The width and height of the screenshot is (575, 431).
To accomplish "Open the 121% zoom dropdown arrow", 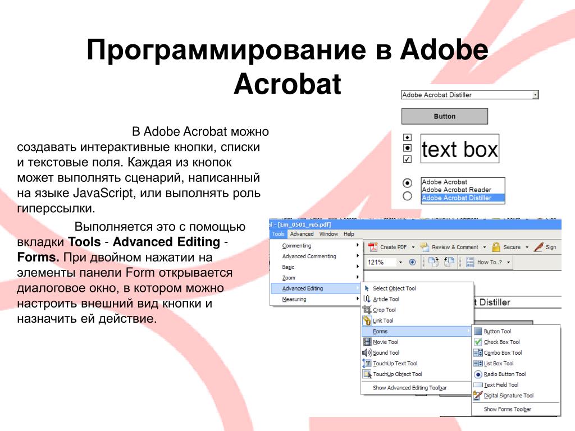I will click(x=400, y=263).
